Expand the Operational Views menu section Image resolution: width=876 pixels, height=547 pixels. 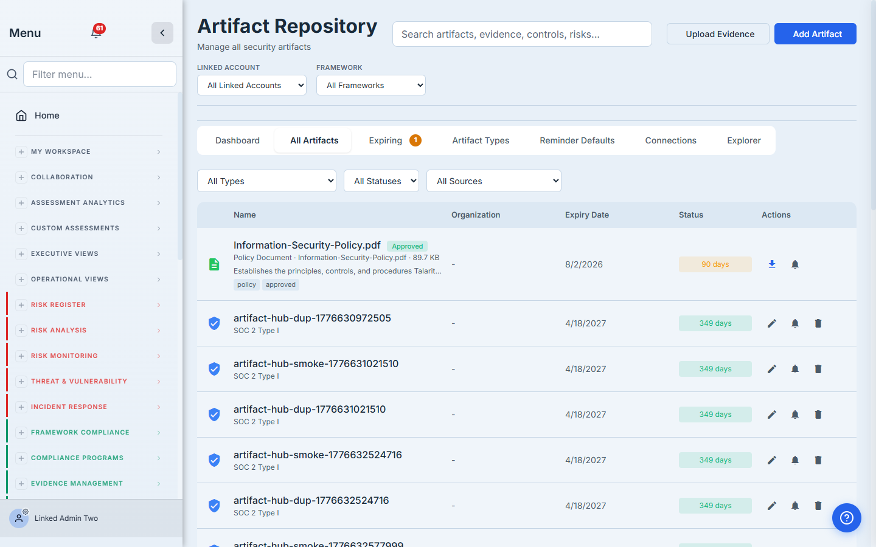pos(89,280)
